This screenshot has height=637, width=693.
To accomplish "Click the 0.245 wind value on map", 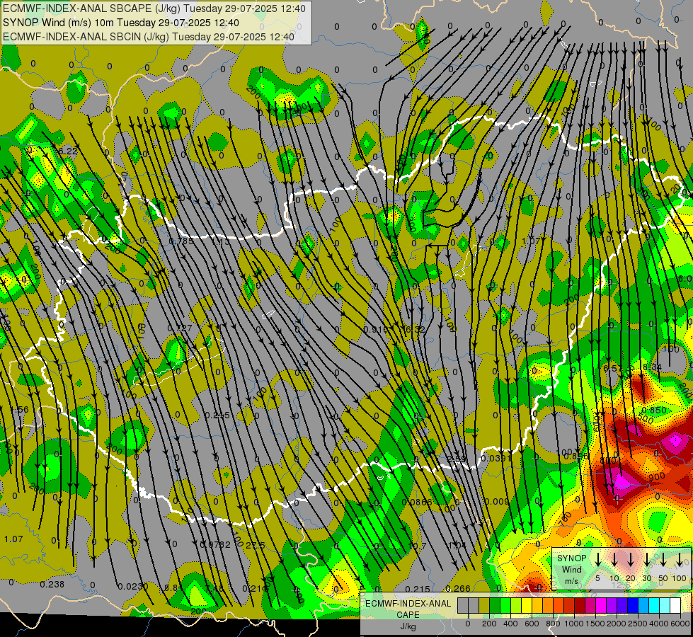I will click(217, 415).
